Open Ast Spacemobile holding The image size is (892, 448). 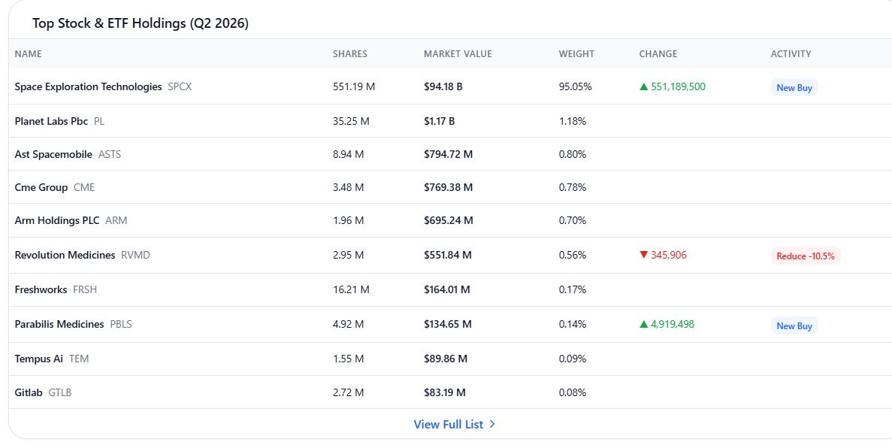point(53,153)
